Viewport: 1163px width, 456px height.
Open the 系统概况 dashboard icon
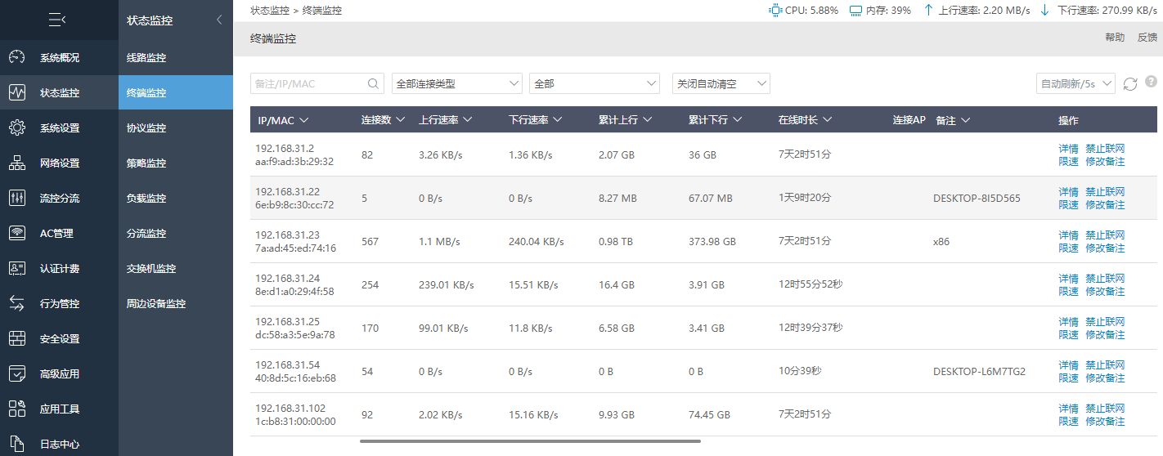[x=17, y=58]
